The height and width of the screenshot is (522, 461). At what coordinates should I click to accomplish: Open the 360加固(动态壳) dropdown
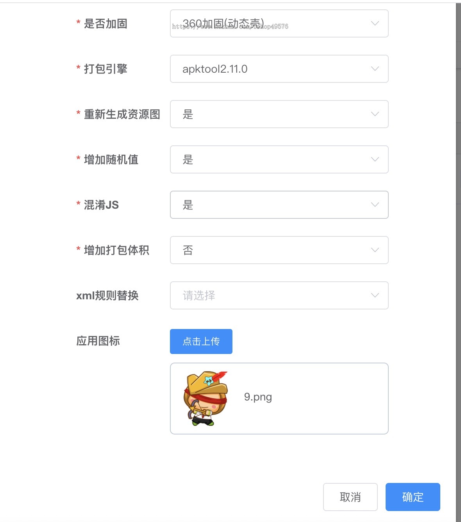coord(279,23)
